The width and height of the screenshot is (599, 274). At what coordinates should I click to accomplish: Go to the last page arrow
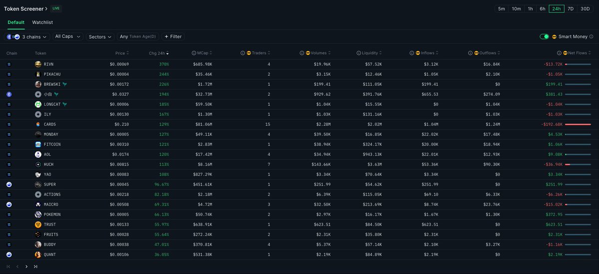pyautogui.click(x=35, y=267)
